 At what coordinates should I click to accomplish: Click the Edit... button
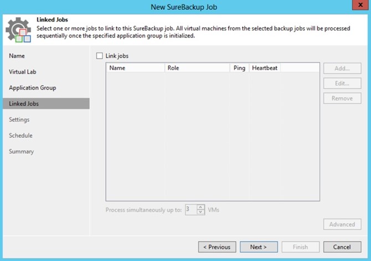click(342, 83)
